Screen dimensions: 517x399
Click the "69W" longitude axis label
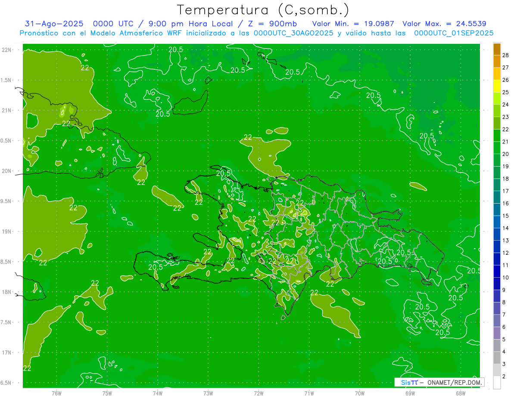[x=410, y=393]
